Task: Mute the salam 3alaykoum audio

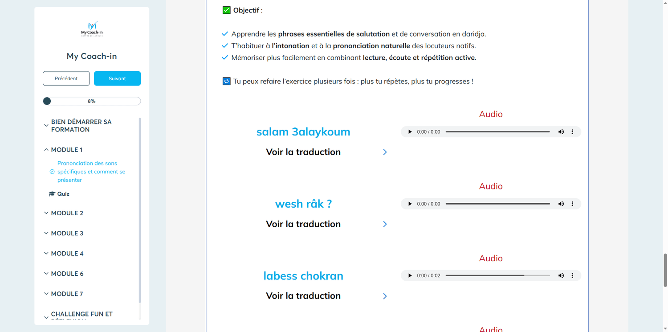Action: coord(561,132)
